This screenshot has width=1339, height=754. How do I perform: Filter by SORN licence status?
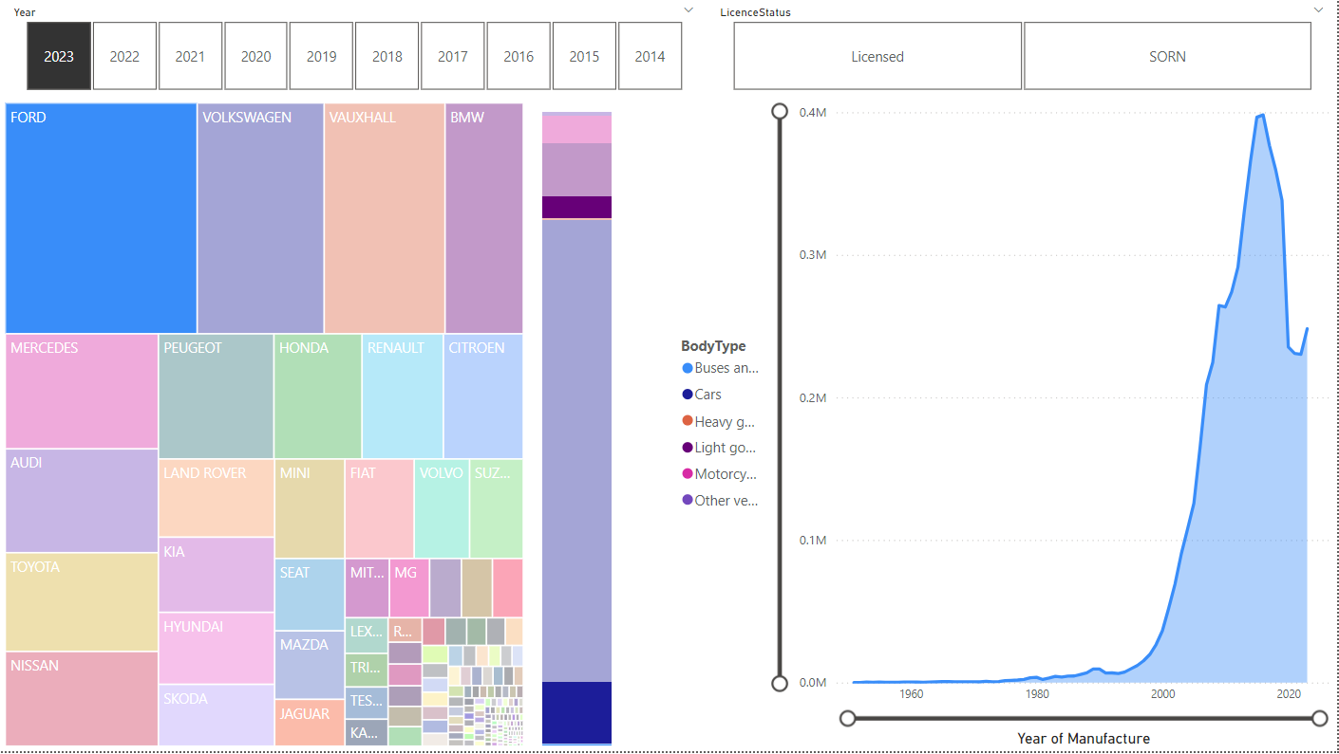[1168, 56]
